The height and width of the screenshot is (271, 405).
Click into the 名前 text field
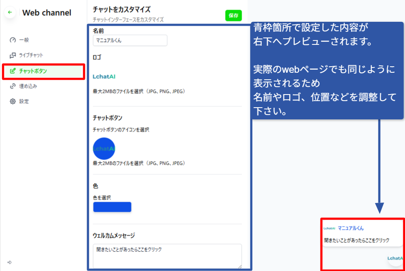(130, 41)
